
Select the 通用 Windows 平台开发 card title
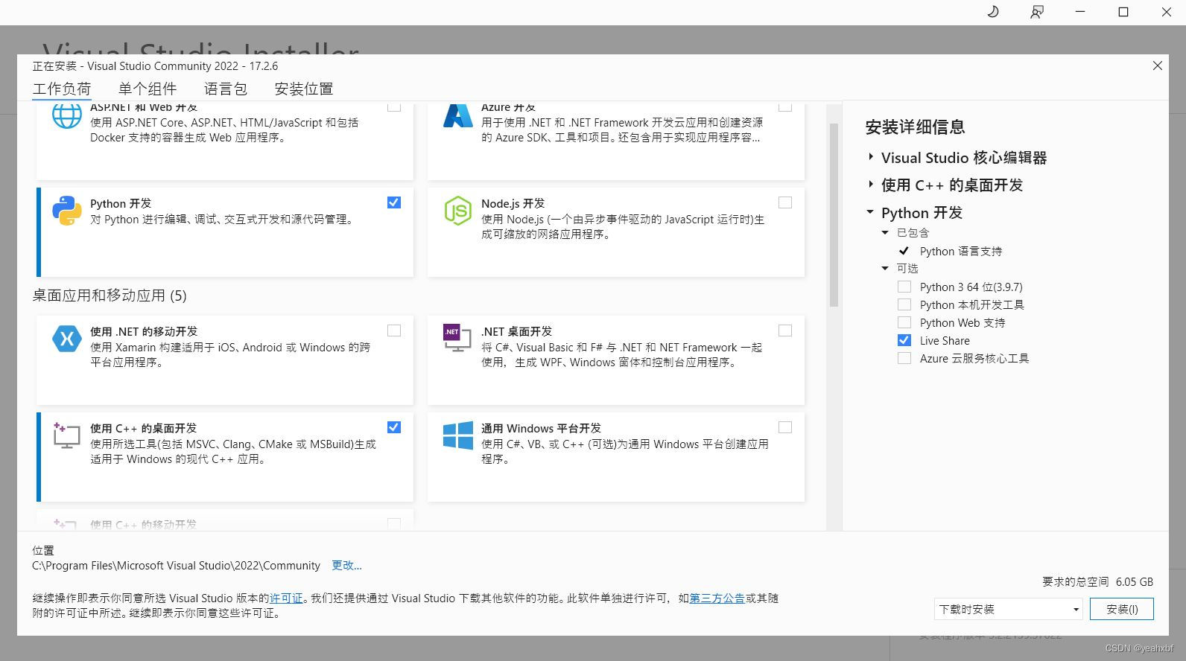[541, 428]
